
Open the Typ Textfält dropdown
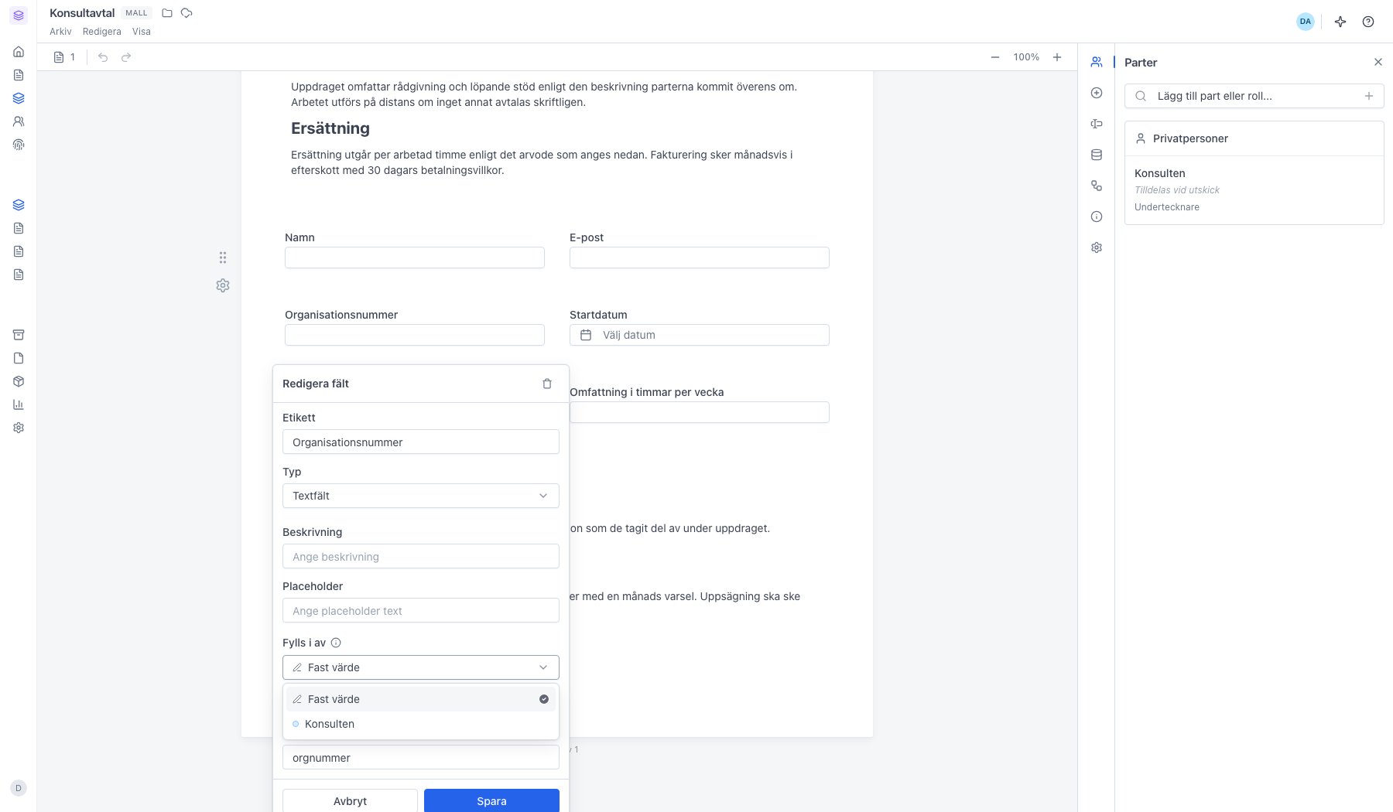click(x=421, y=496)
